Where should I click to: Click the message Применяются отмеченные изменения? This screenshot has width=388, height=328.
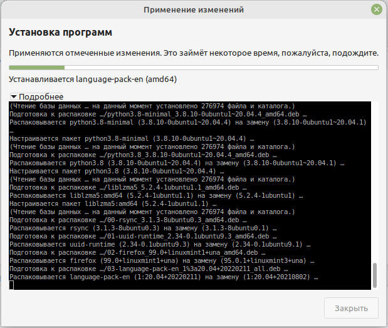coord(194,53)
